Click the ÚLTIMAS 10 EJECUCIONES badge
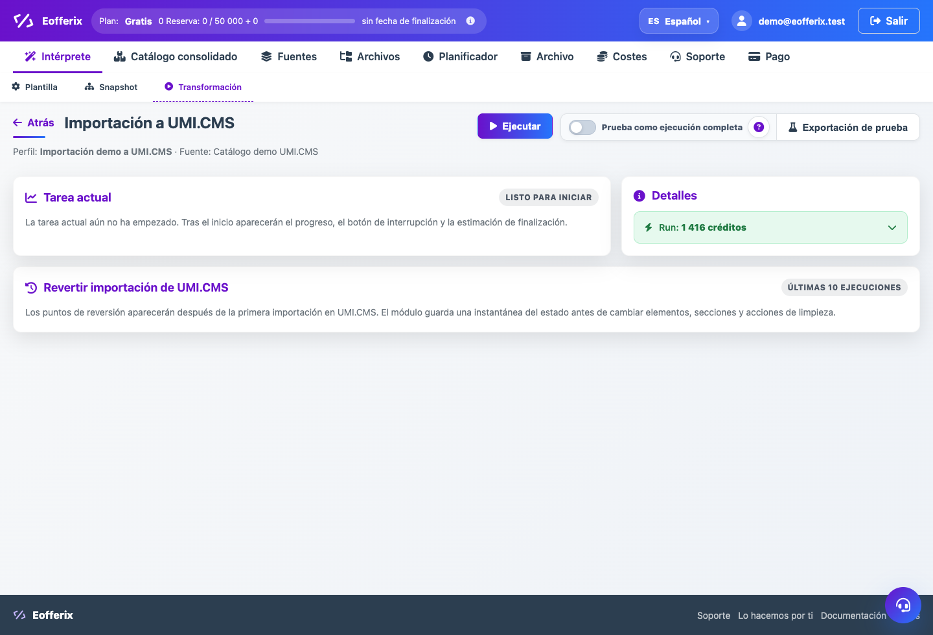 point(844,287)
